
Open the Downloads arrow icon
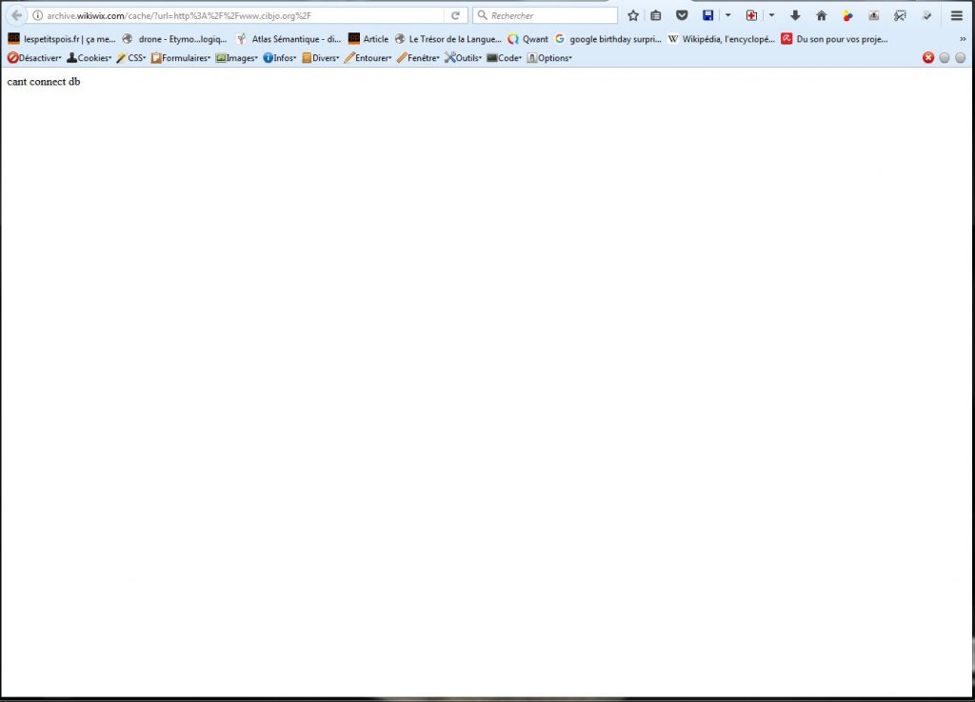(x=795, y=15)
